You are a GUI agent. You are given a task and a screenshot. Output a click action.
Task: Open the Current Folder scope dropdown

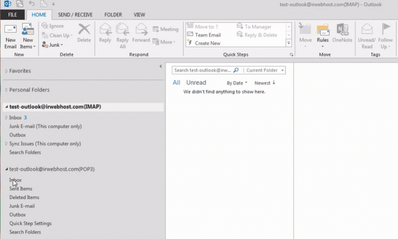tap(264, 70)
